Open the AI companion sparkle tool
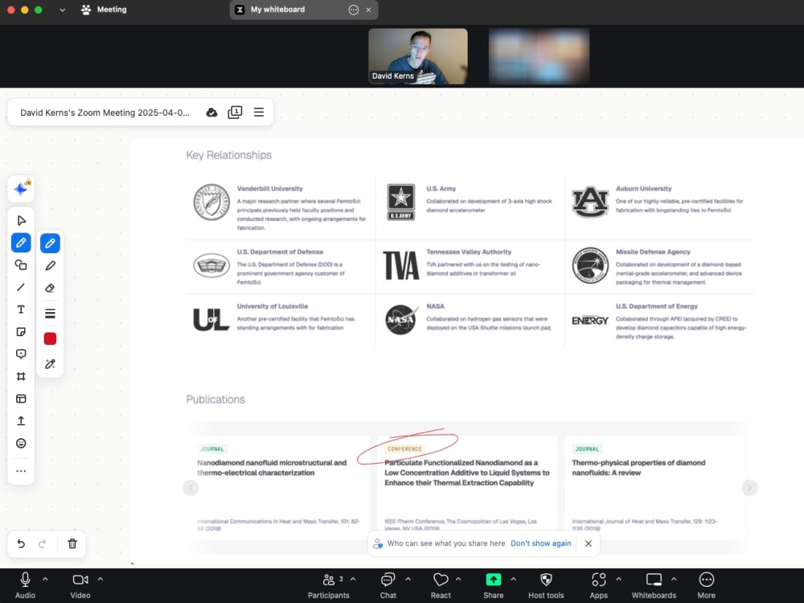The image size is (804, 603). tap(21, 189)
